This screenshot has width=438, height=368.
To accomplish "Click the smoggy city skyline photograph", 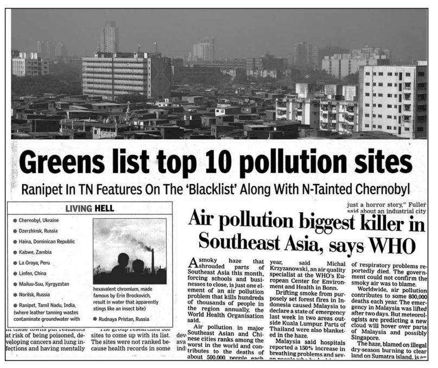I will (x=219, y=74).
